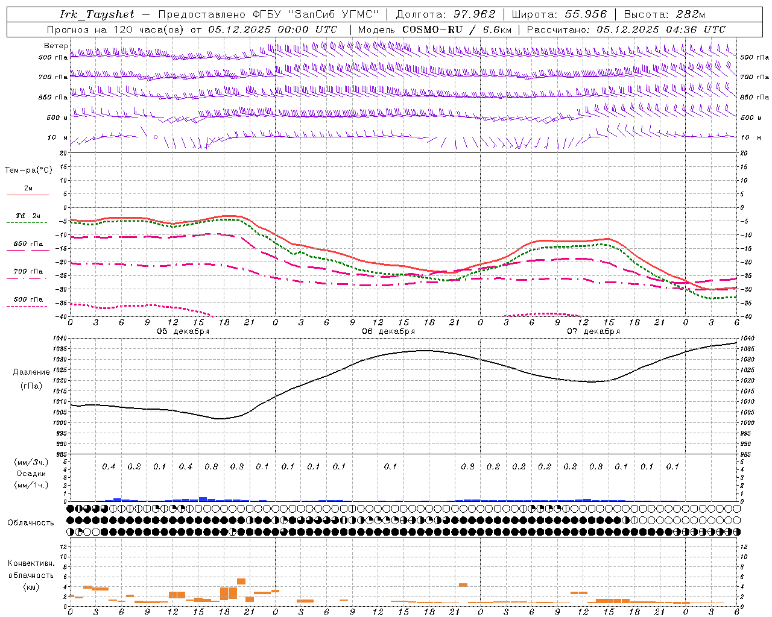Click the "700 гПа" temperature legend entry
This screenshot has width=772, height=617.
click(28, 272)
